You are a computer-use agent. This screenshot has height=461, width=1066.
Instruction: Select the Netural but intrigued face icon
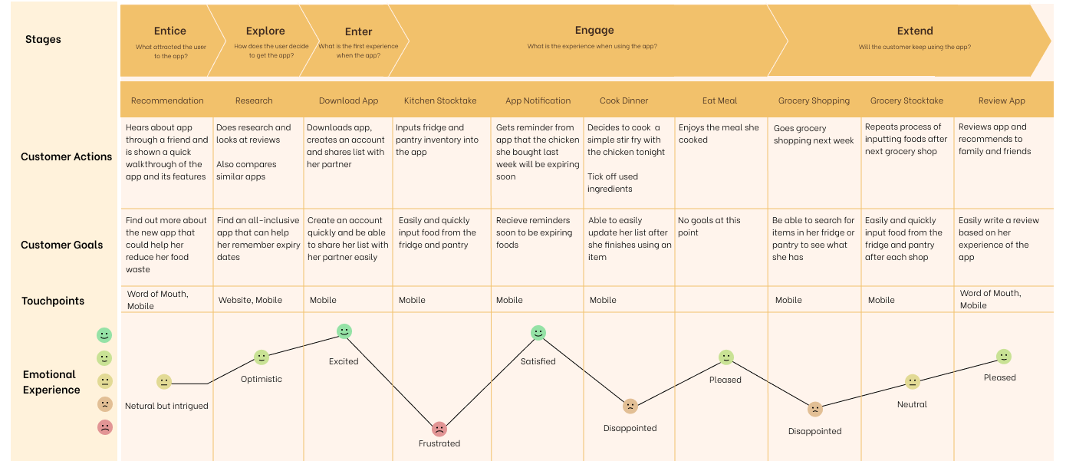[164, 382]
